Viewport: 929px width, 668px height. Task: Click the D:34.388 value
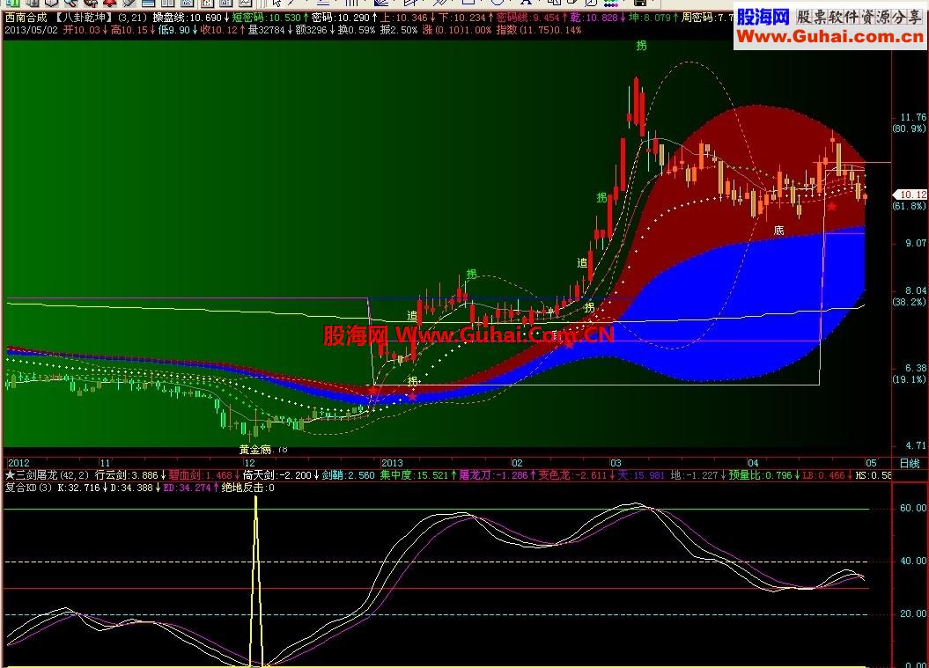tap(131, 488)
